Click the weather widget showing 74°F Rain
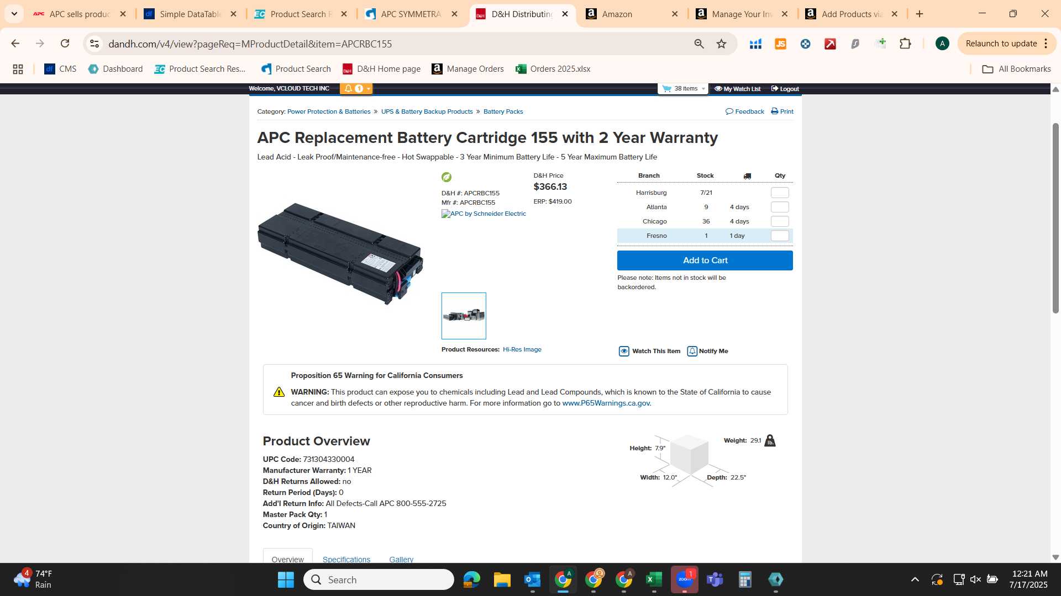This screenshot has width=1061, height=596. (33, 579)
